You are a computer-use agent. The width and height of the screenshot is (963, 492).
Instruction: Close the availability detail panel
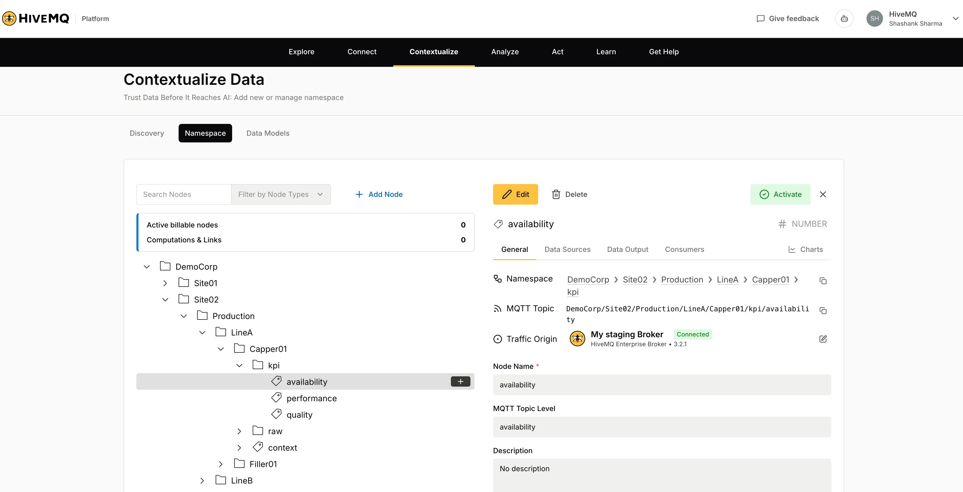pos(823,194)
